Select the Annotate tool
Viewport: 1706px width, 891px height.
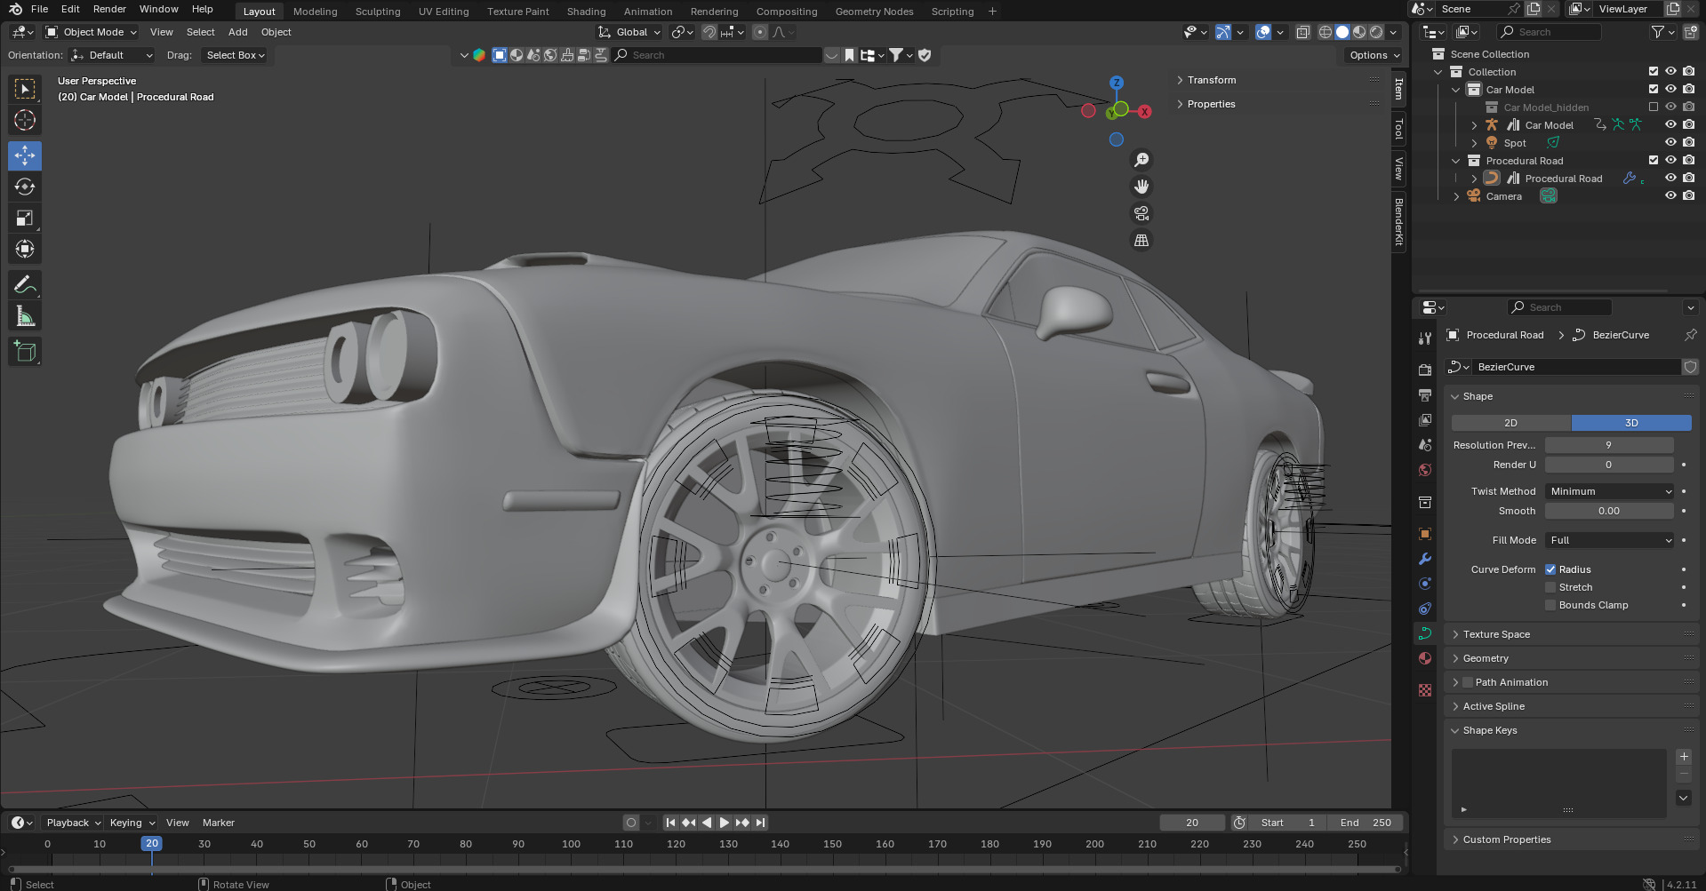25,284
